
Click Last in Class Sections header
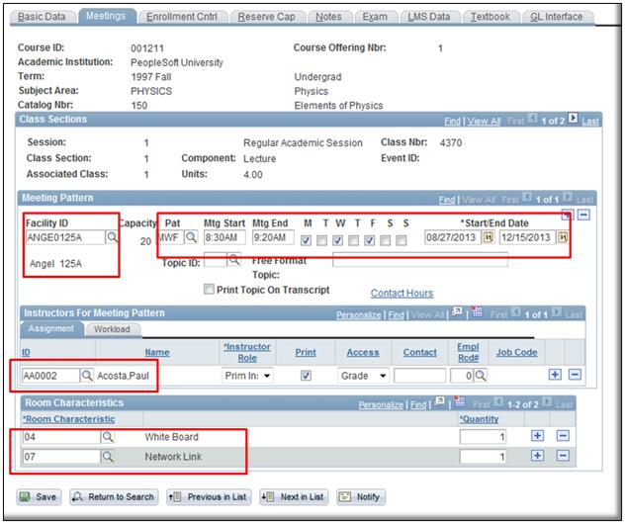590,122
